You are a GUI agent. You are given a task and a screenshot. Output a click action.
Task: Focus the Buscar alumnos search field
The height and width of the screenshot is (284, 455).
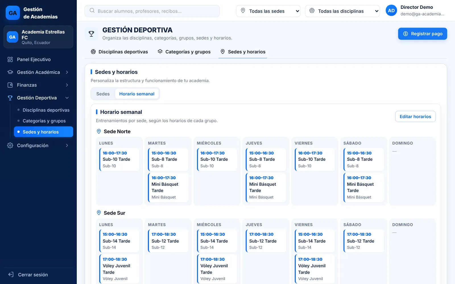click(x=152, y=11)
